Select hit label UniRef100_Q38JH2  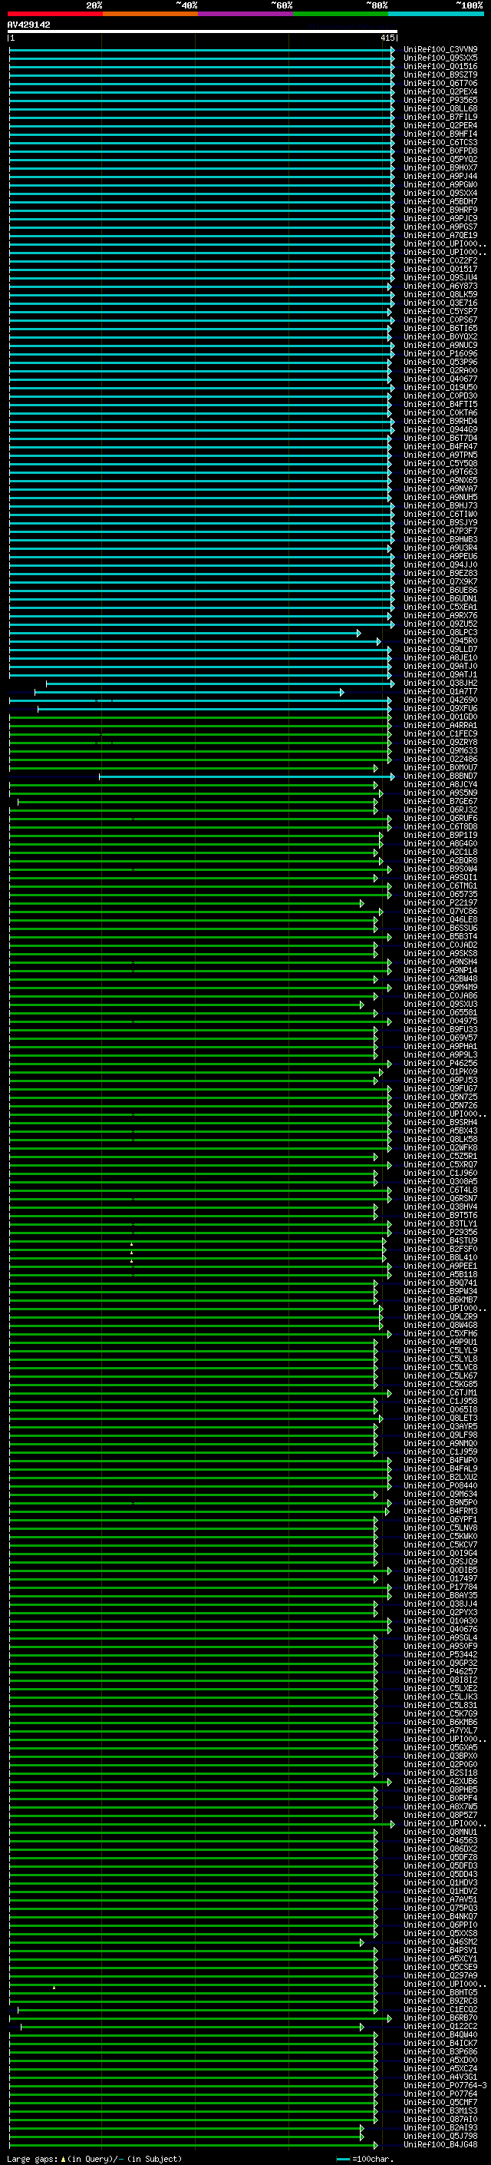440,684
